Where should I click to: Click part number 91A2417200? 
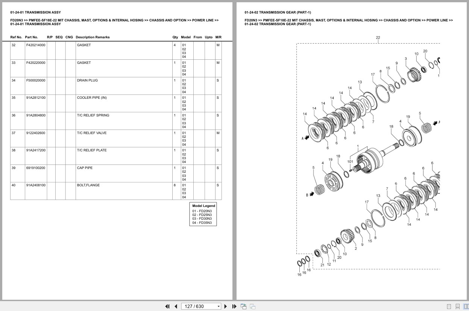(x=36, y=150)
